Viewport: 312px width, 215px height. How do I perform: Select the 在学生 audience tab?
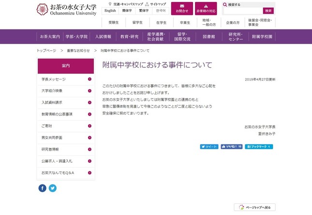point(161,23)
